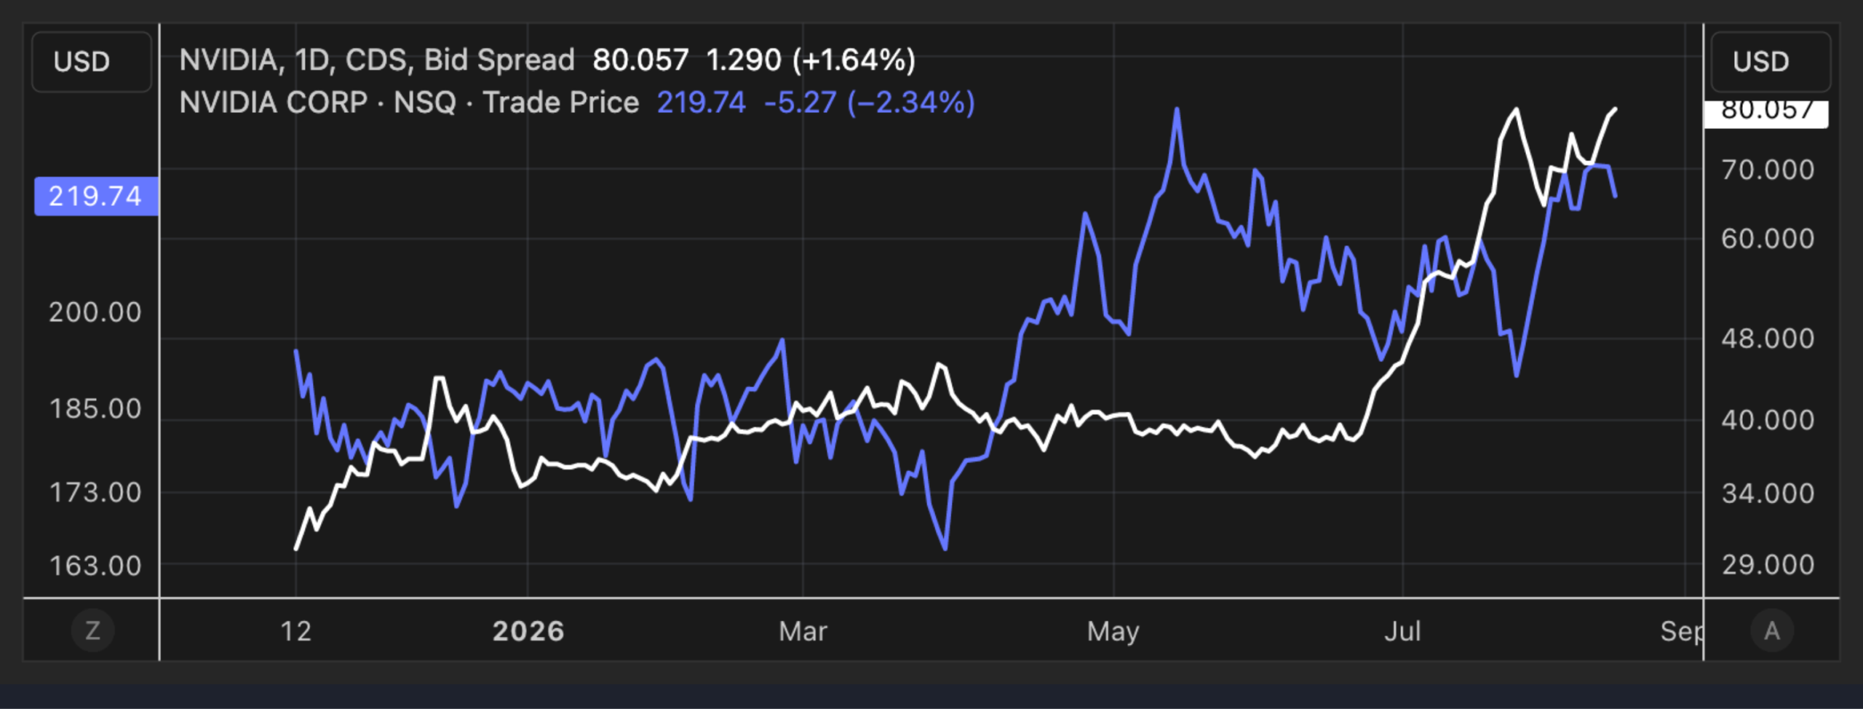Click the 12 date label on axis
The image size is (1863, 709).
(295, 631)
